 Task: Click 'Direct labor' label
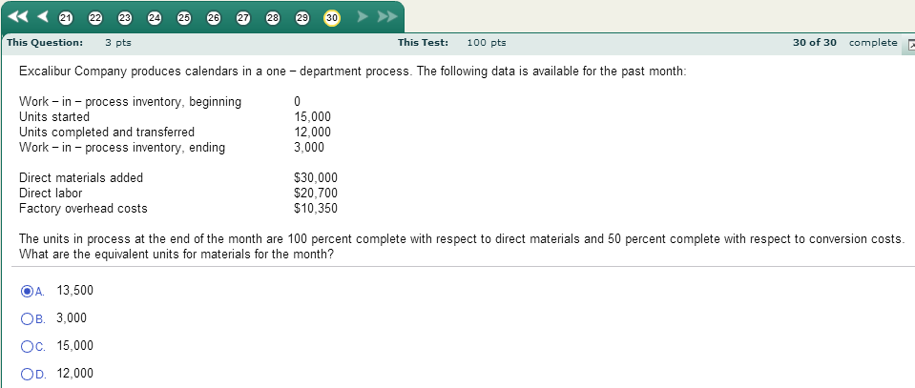tap(51, 194)
